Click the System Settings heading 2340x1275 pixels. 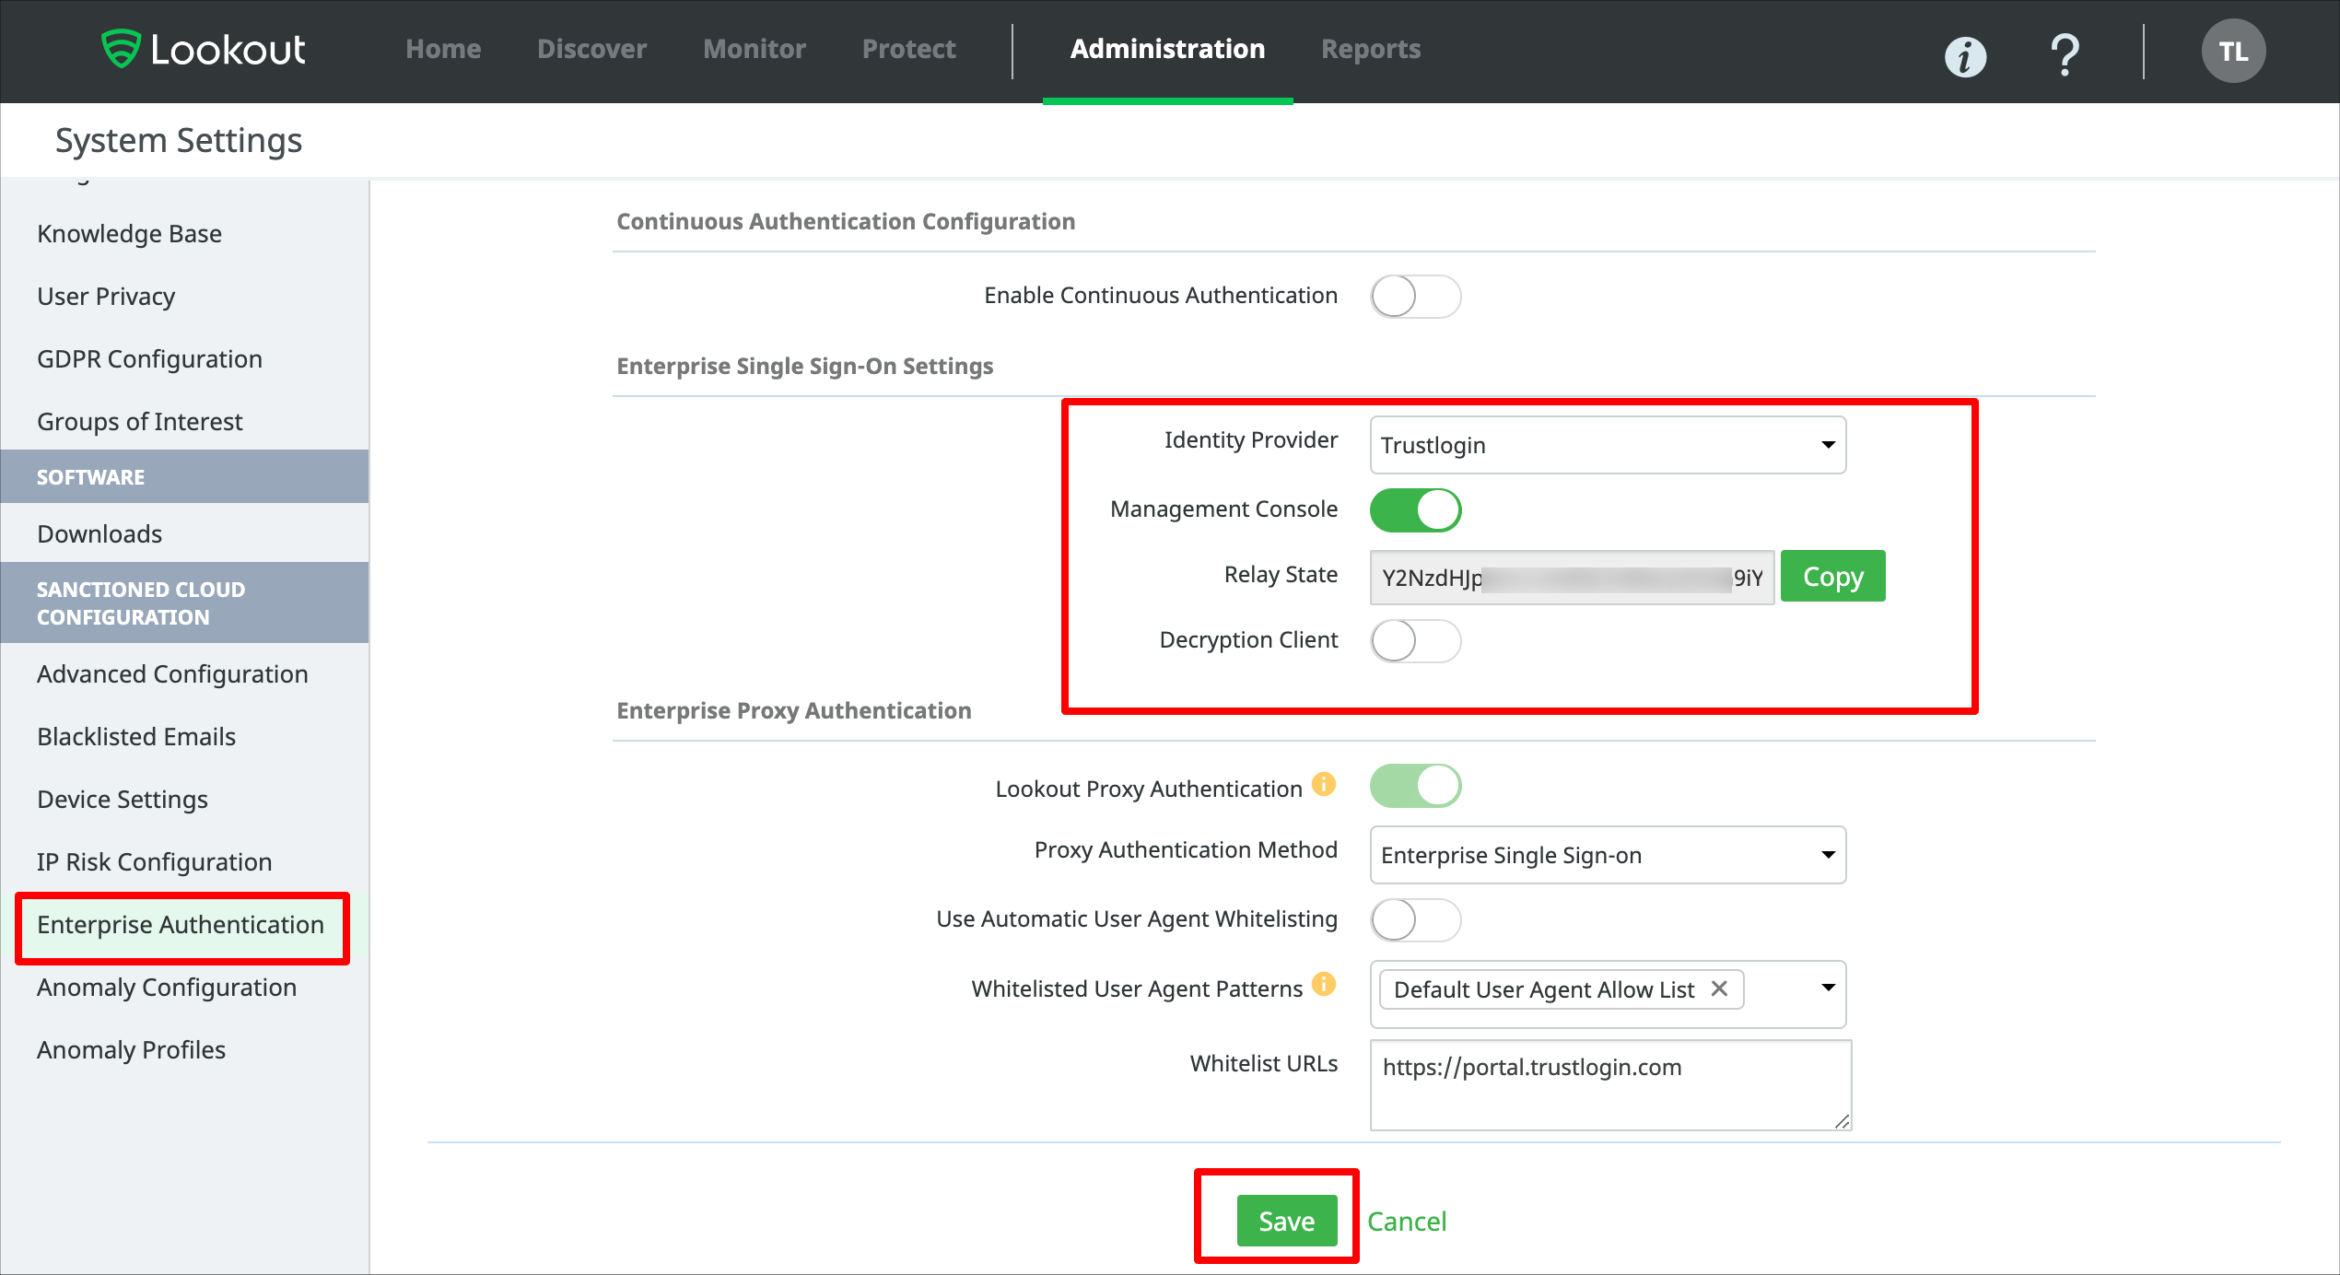tap(179, 141)
